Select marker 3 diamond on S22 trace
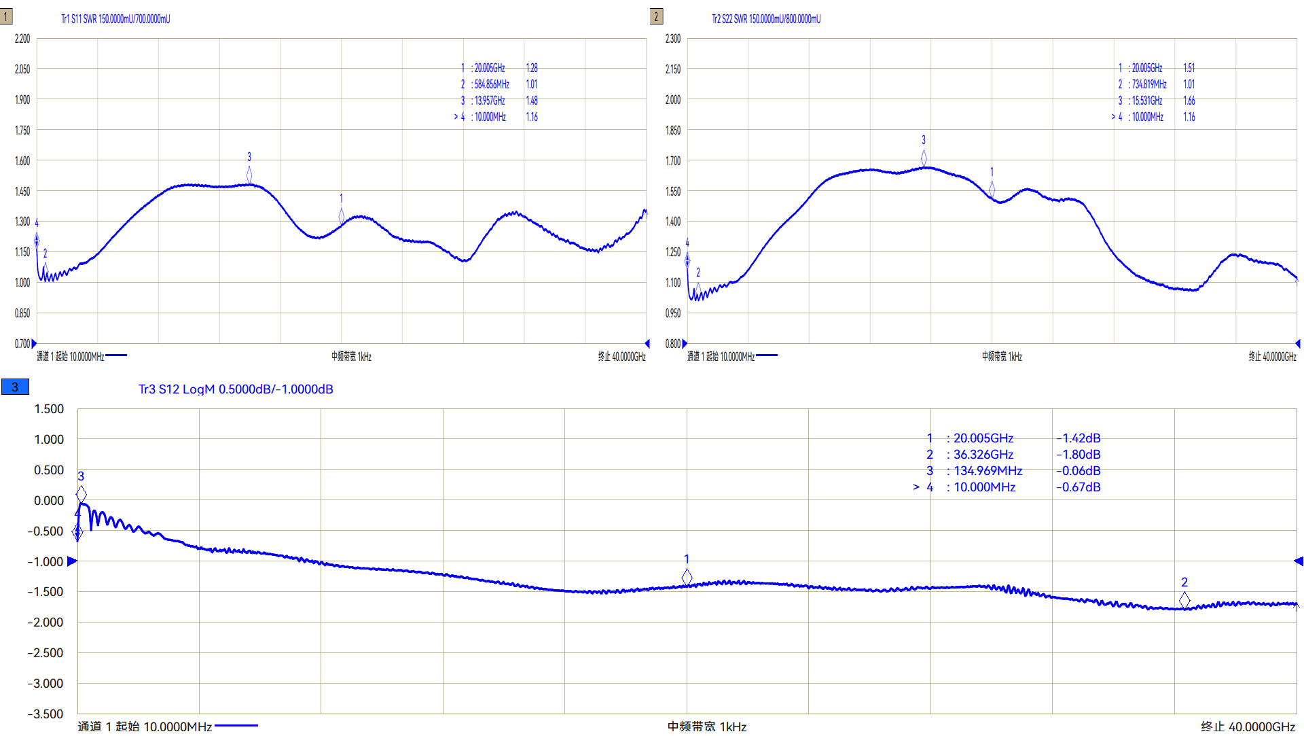1304x736 pixels. tap(924, 158)
